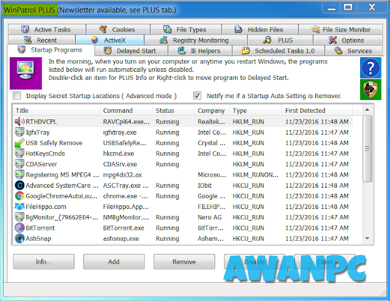Click the Remove button

[x=184, y=261]
